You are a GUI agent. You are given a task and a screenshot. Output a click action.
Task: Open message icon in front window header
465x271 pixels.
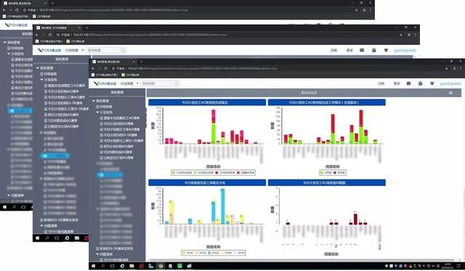click(408, 84)
